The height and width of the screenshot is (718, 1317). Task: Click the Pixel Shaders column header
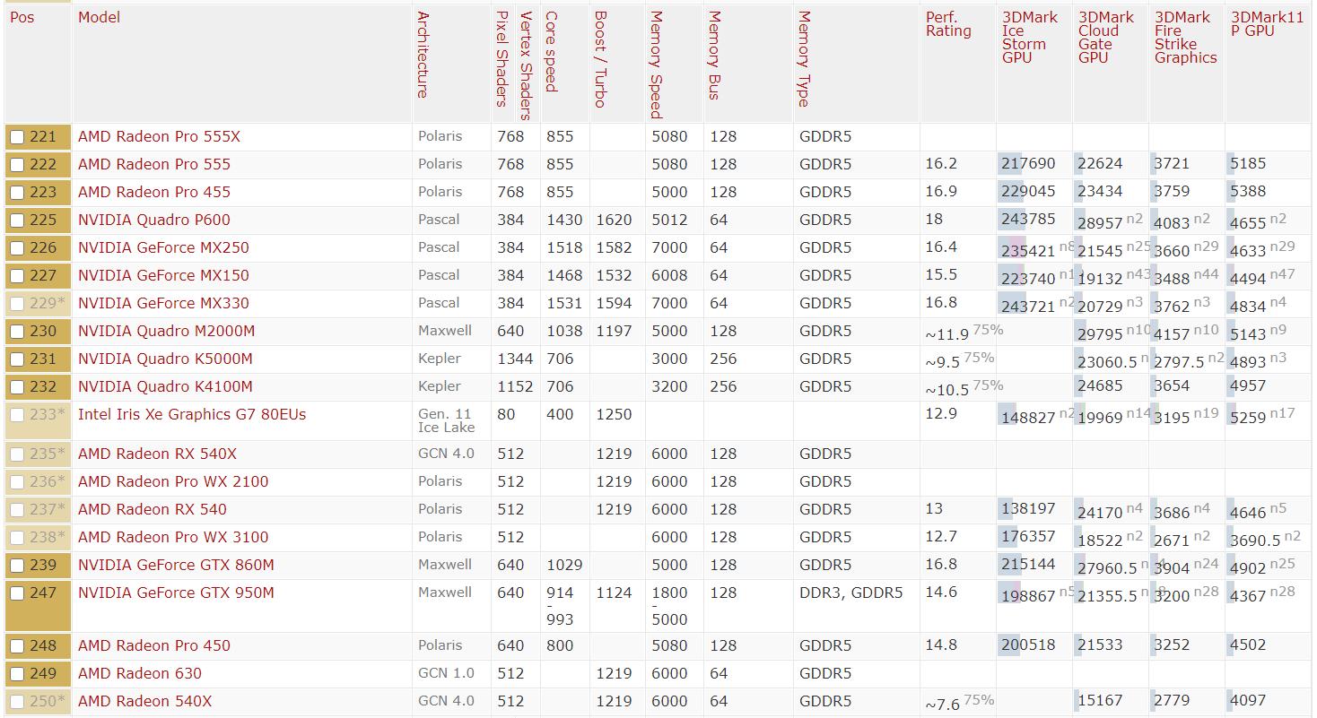point(502,58)
